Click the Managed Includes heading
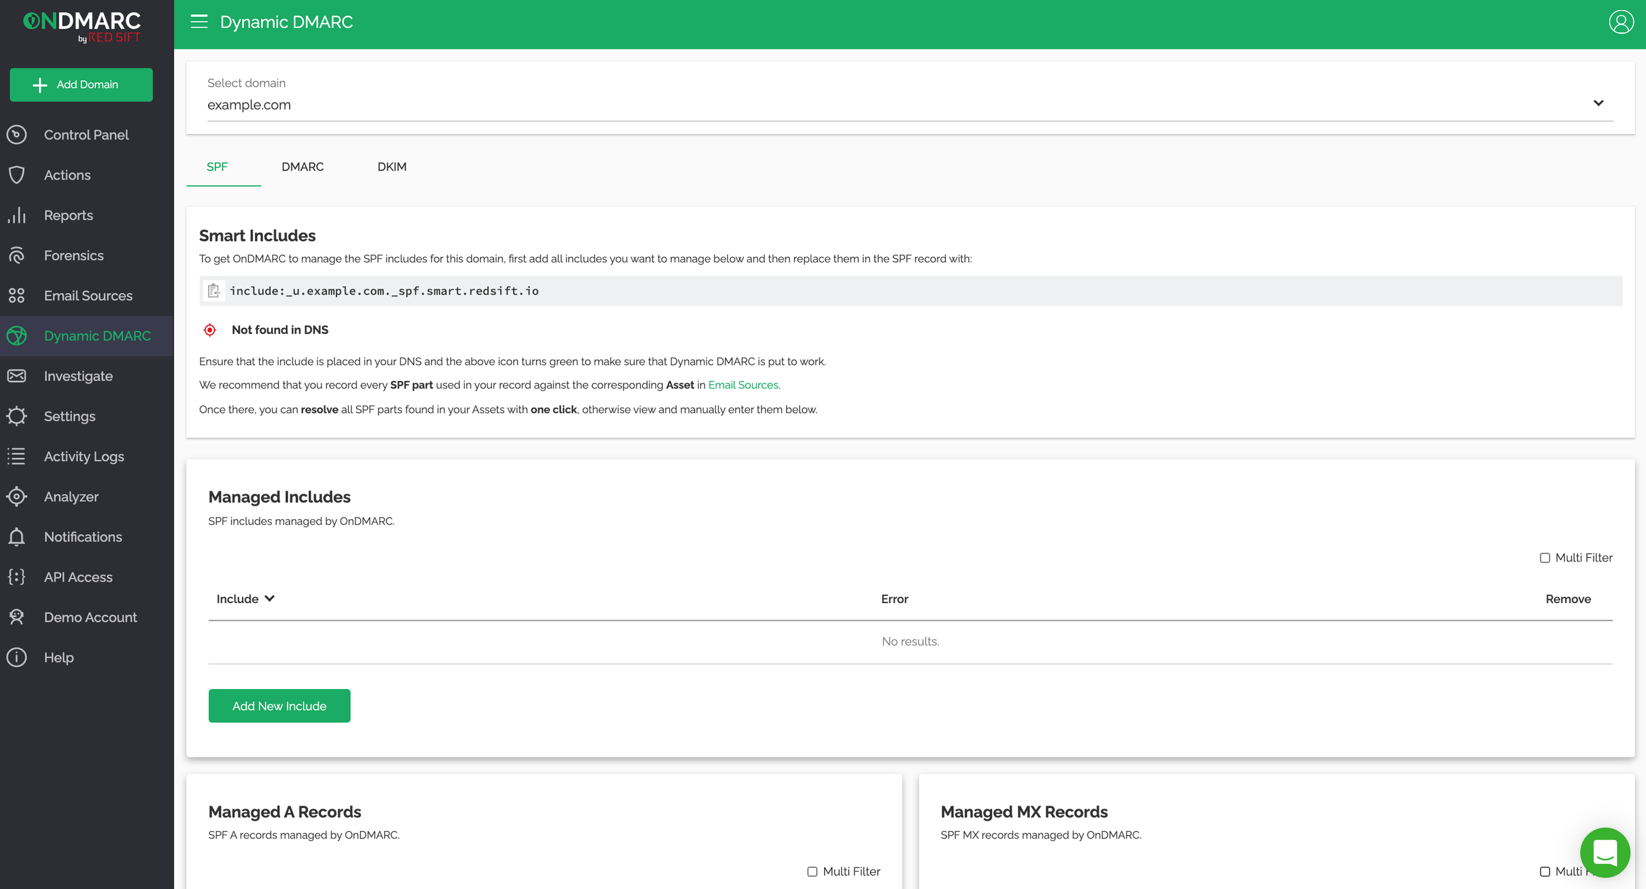 (279, 497)
